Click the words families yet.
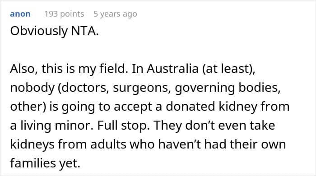Screen dimensions: 316x176 [45, 163]
